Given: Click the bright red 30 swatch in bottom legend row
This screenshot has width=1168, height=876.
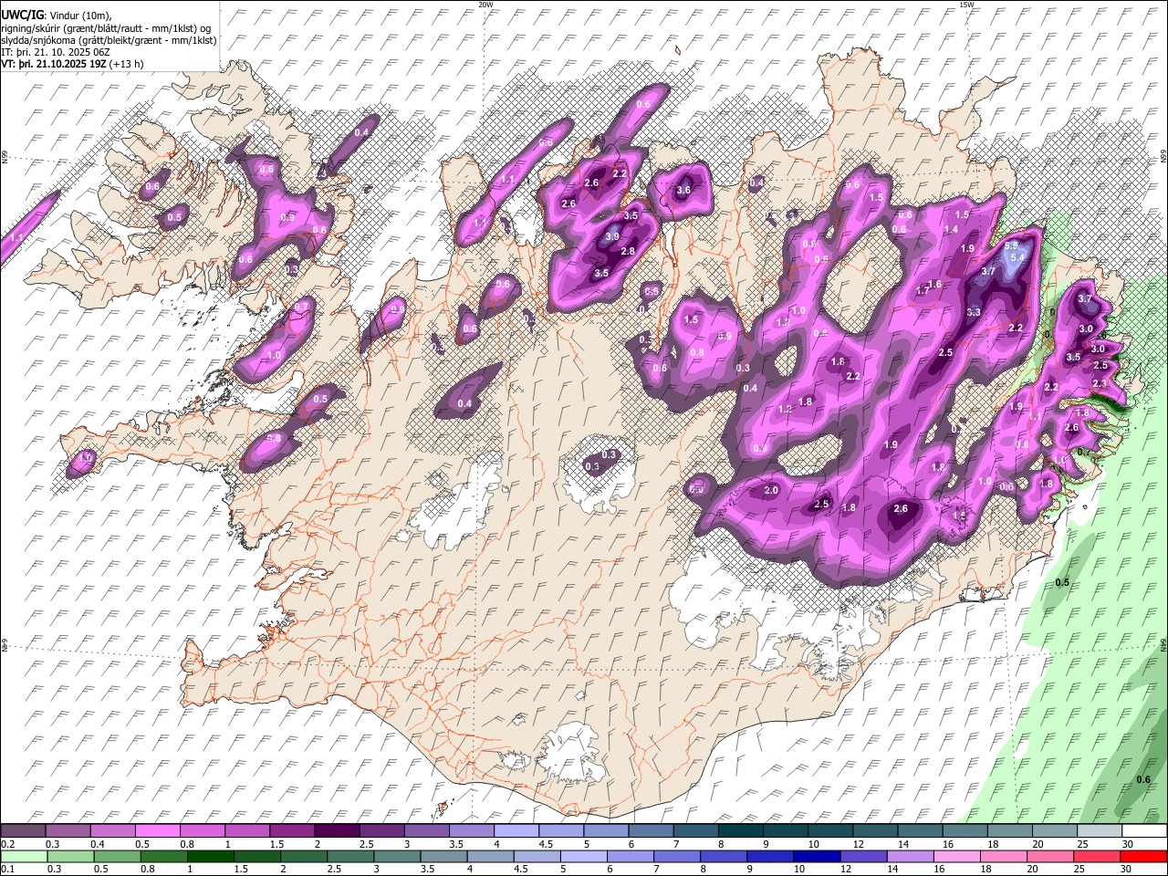Looking at the screenshot, I should [x=1142, y=856].
